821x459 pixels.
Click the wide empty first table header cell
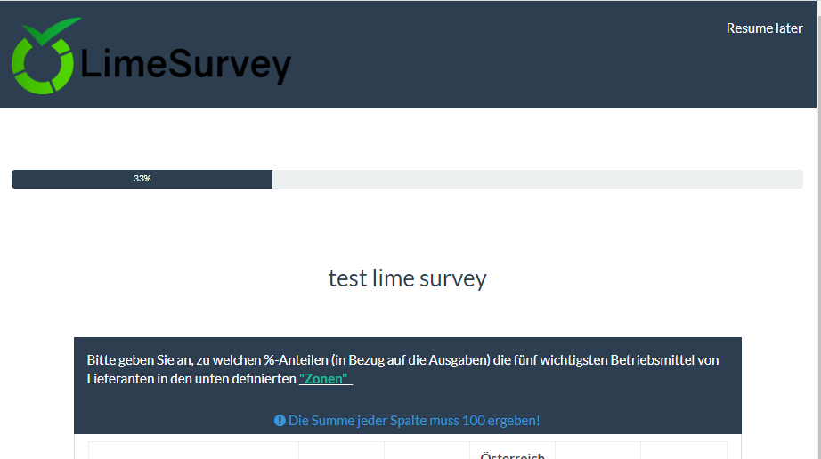coord(193,451)
